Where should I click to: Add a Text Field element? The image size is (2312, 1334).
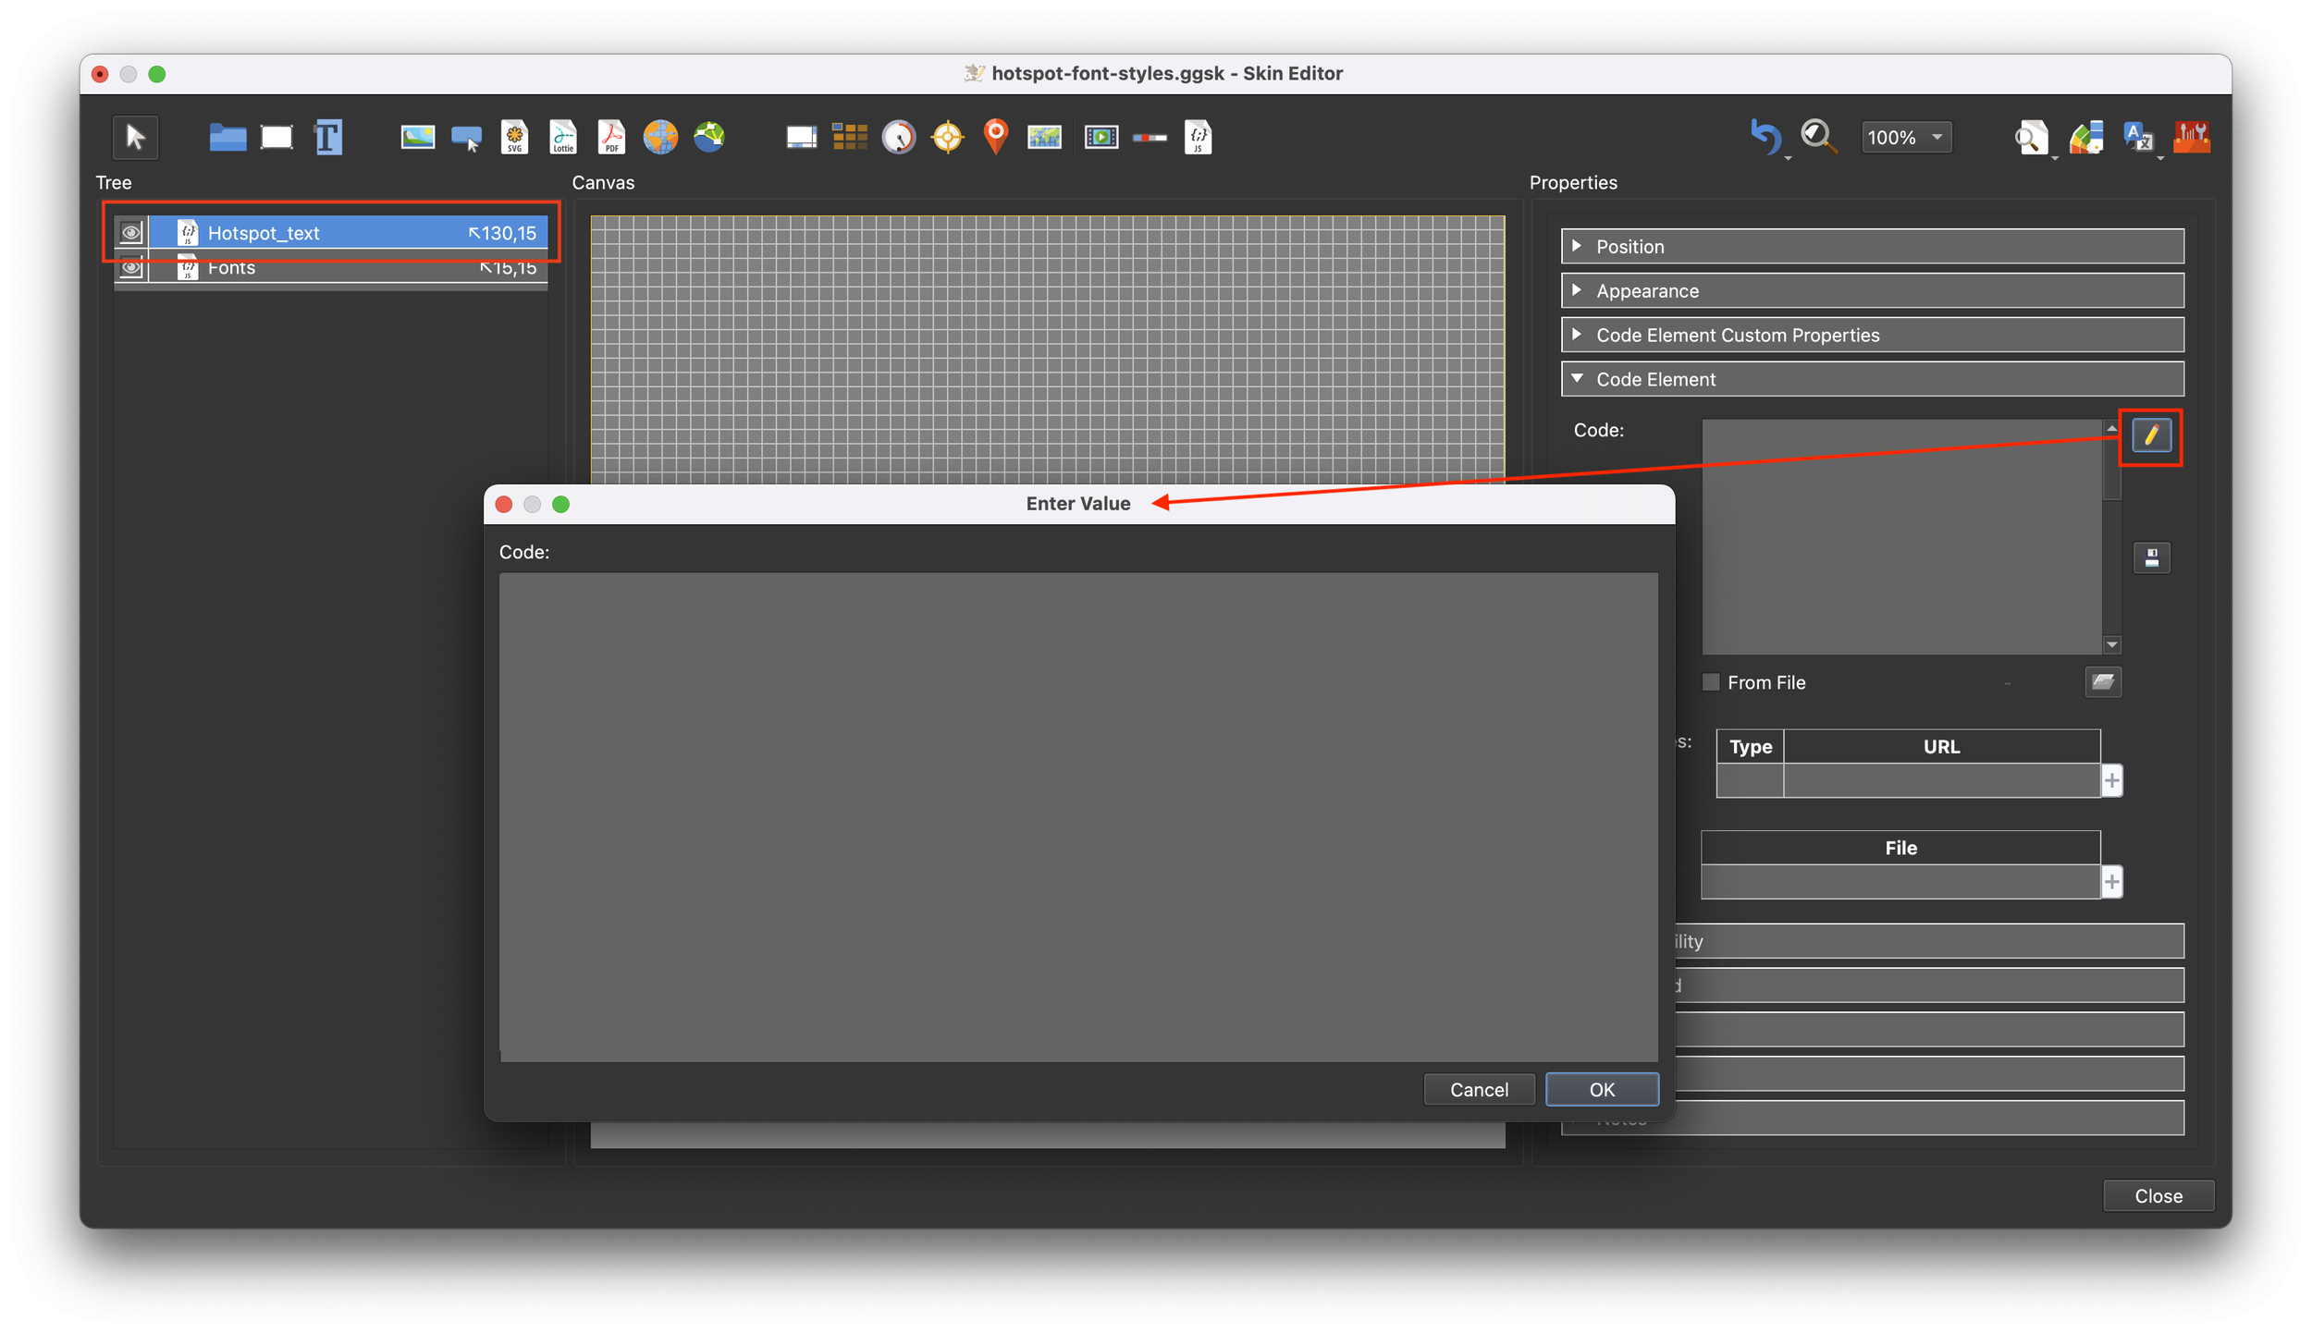[x=328, y=138]
